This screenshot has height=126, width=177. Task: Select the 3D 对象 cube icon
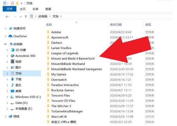12,50
